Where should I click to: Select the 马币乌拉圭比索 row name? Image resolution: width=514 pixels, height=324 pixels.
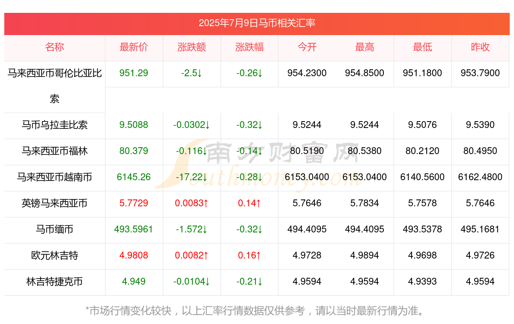(x=54, y=125)
